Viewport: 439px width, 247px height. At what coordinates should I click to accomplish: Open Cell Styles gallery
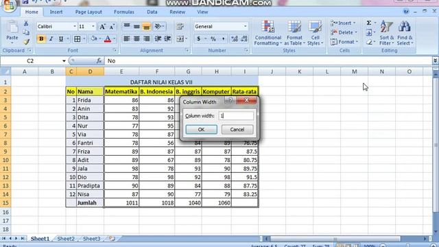(316, 33)
